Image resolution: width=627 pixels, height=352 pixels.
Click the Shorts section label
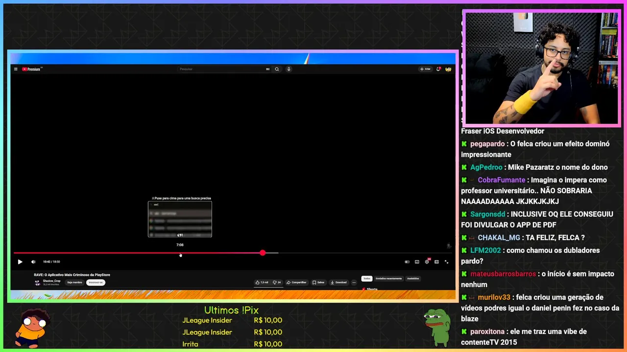click(372, 289)
